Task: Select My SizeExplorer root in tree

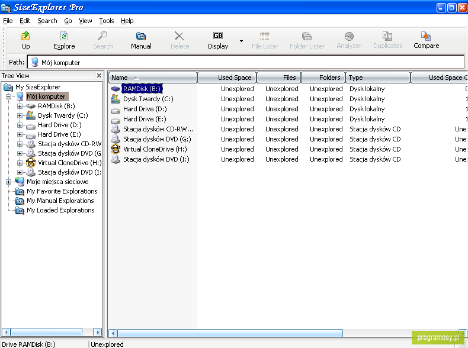Action: click(38, 87)
